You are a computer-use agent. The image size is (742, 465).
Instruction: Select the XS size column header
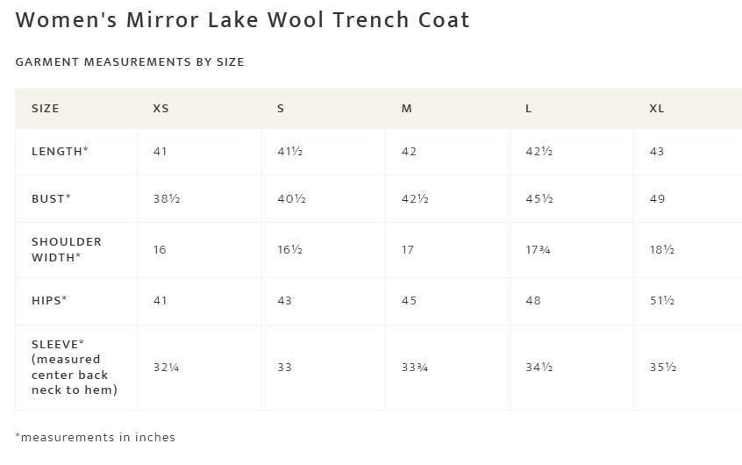pos(161,109)
